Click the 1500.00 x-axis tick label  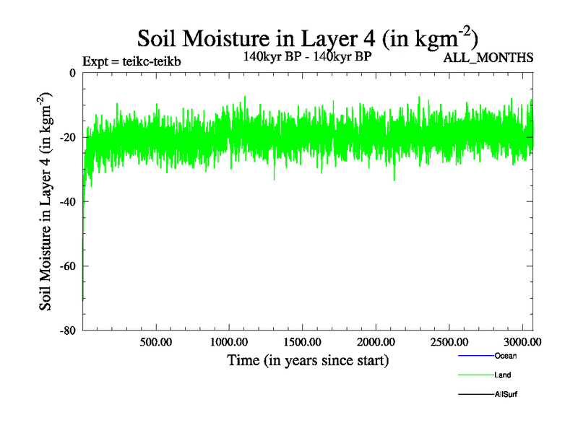click(x=302, y=341)
